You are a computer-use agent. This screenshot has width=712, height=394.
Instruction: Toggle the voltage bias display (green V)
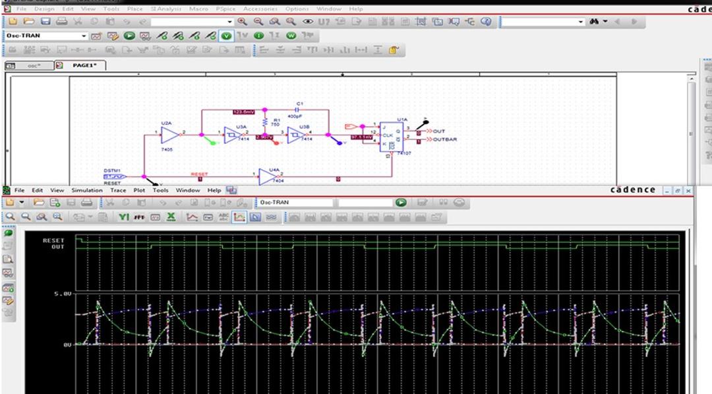coord(226,36)
